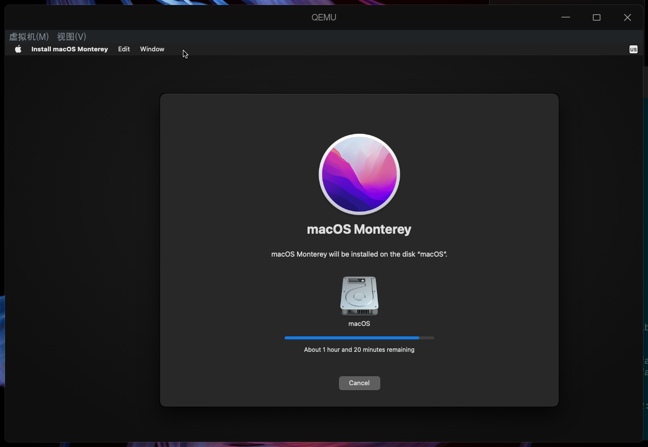Open the 视图(V) menu in QEMU
The width and height of the screenshot is (648, 447).
pyautogui.click(x=72, y=37)
